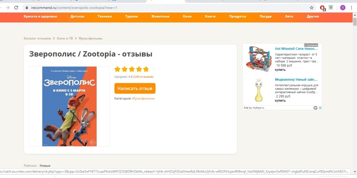Image resolution: width=357 pixels, height=178 pixels.
Task: Click the Написать отзыв button
Action: coord(135,88)
